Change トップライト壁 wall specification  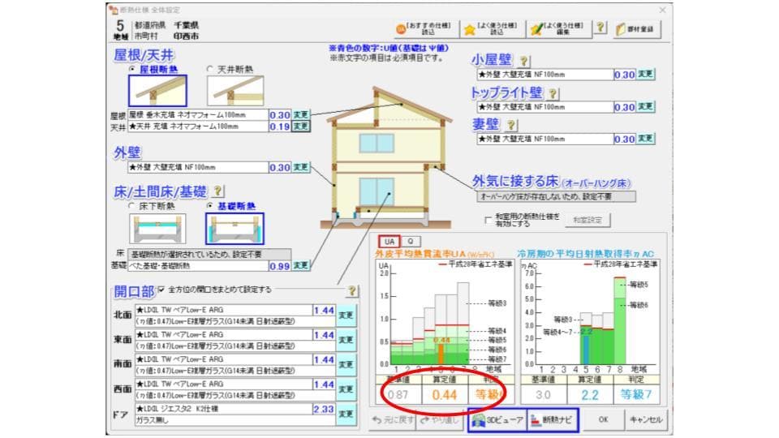point(645,106)
